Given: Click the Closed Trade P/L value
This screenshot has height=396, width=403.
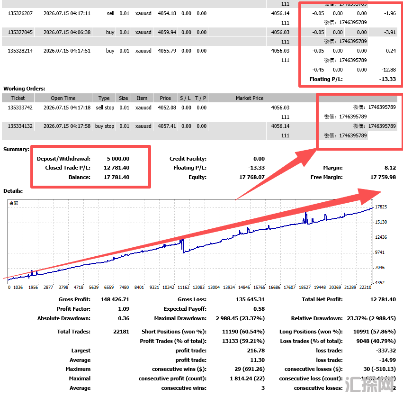Looking at the screenshot, I should 116,168.
